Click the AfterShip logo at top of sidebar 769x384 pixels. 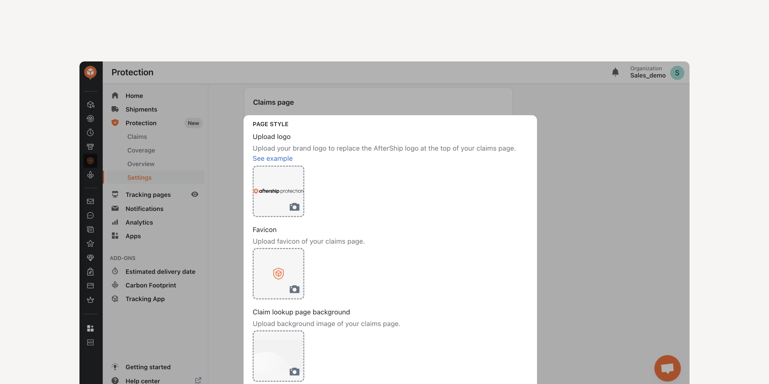[x=90, y=72]
